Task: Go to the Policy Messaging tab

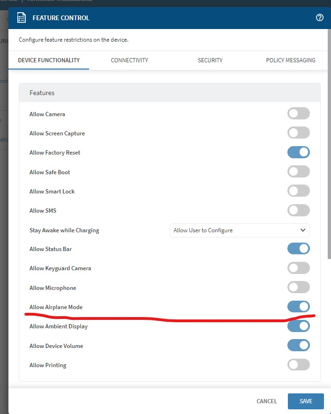Action: [291, 60]
